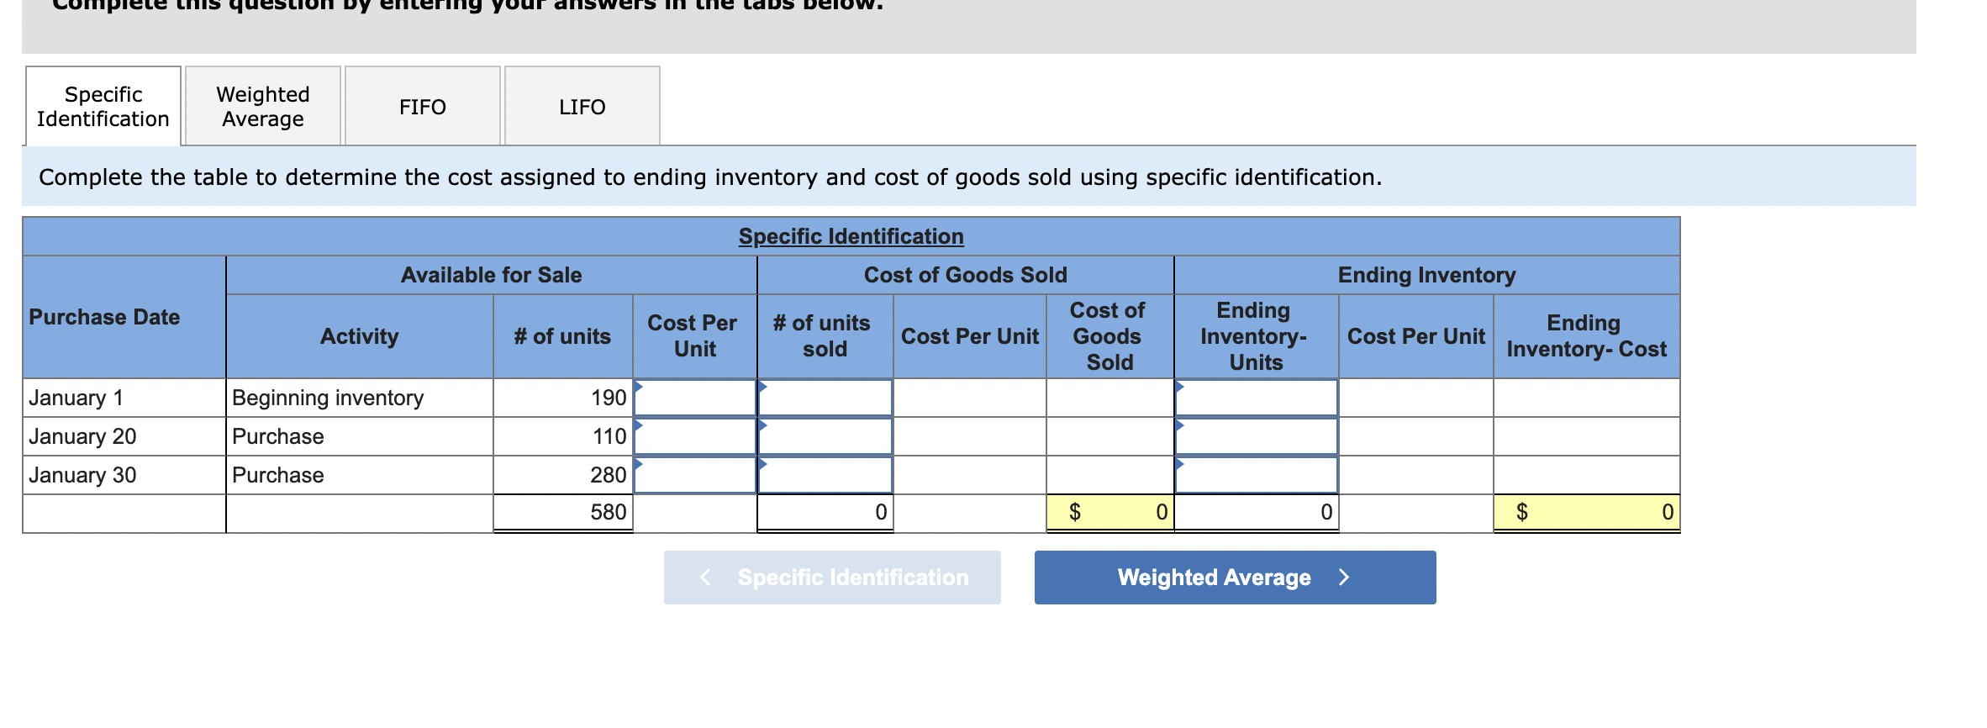
Task: Open the Specific Identification tab
Action: [103, 107]
